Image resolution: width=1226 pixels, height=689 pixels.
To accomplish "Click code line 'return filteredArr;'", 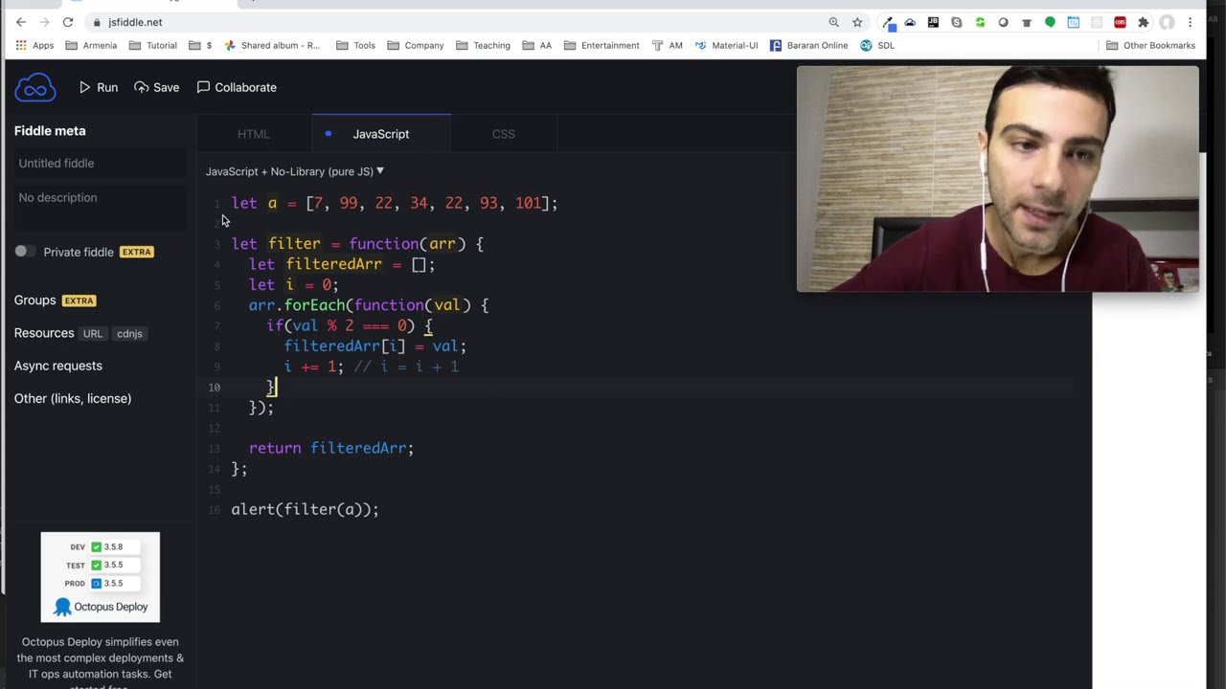I will click(331, 448).
